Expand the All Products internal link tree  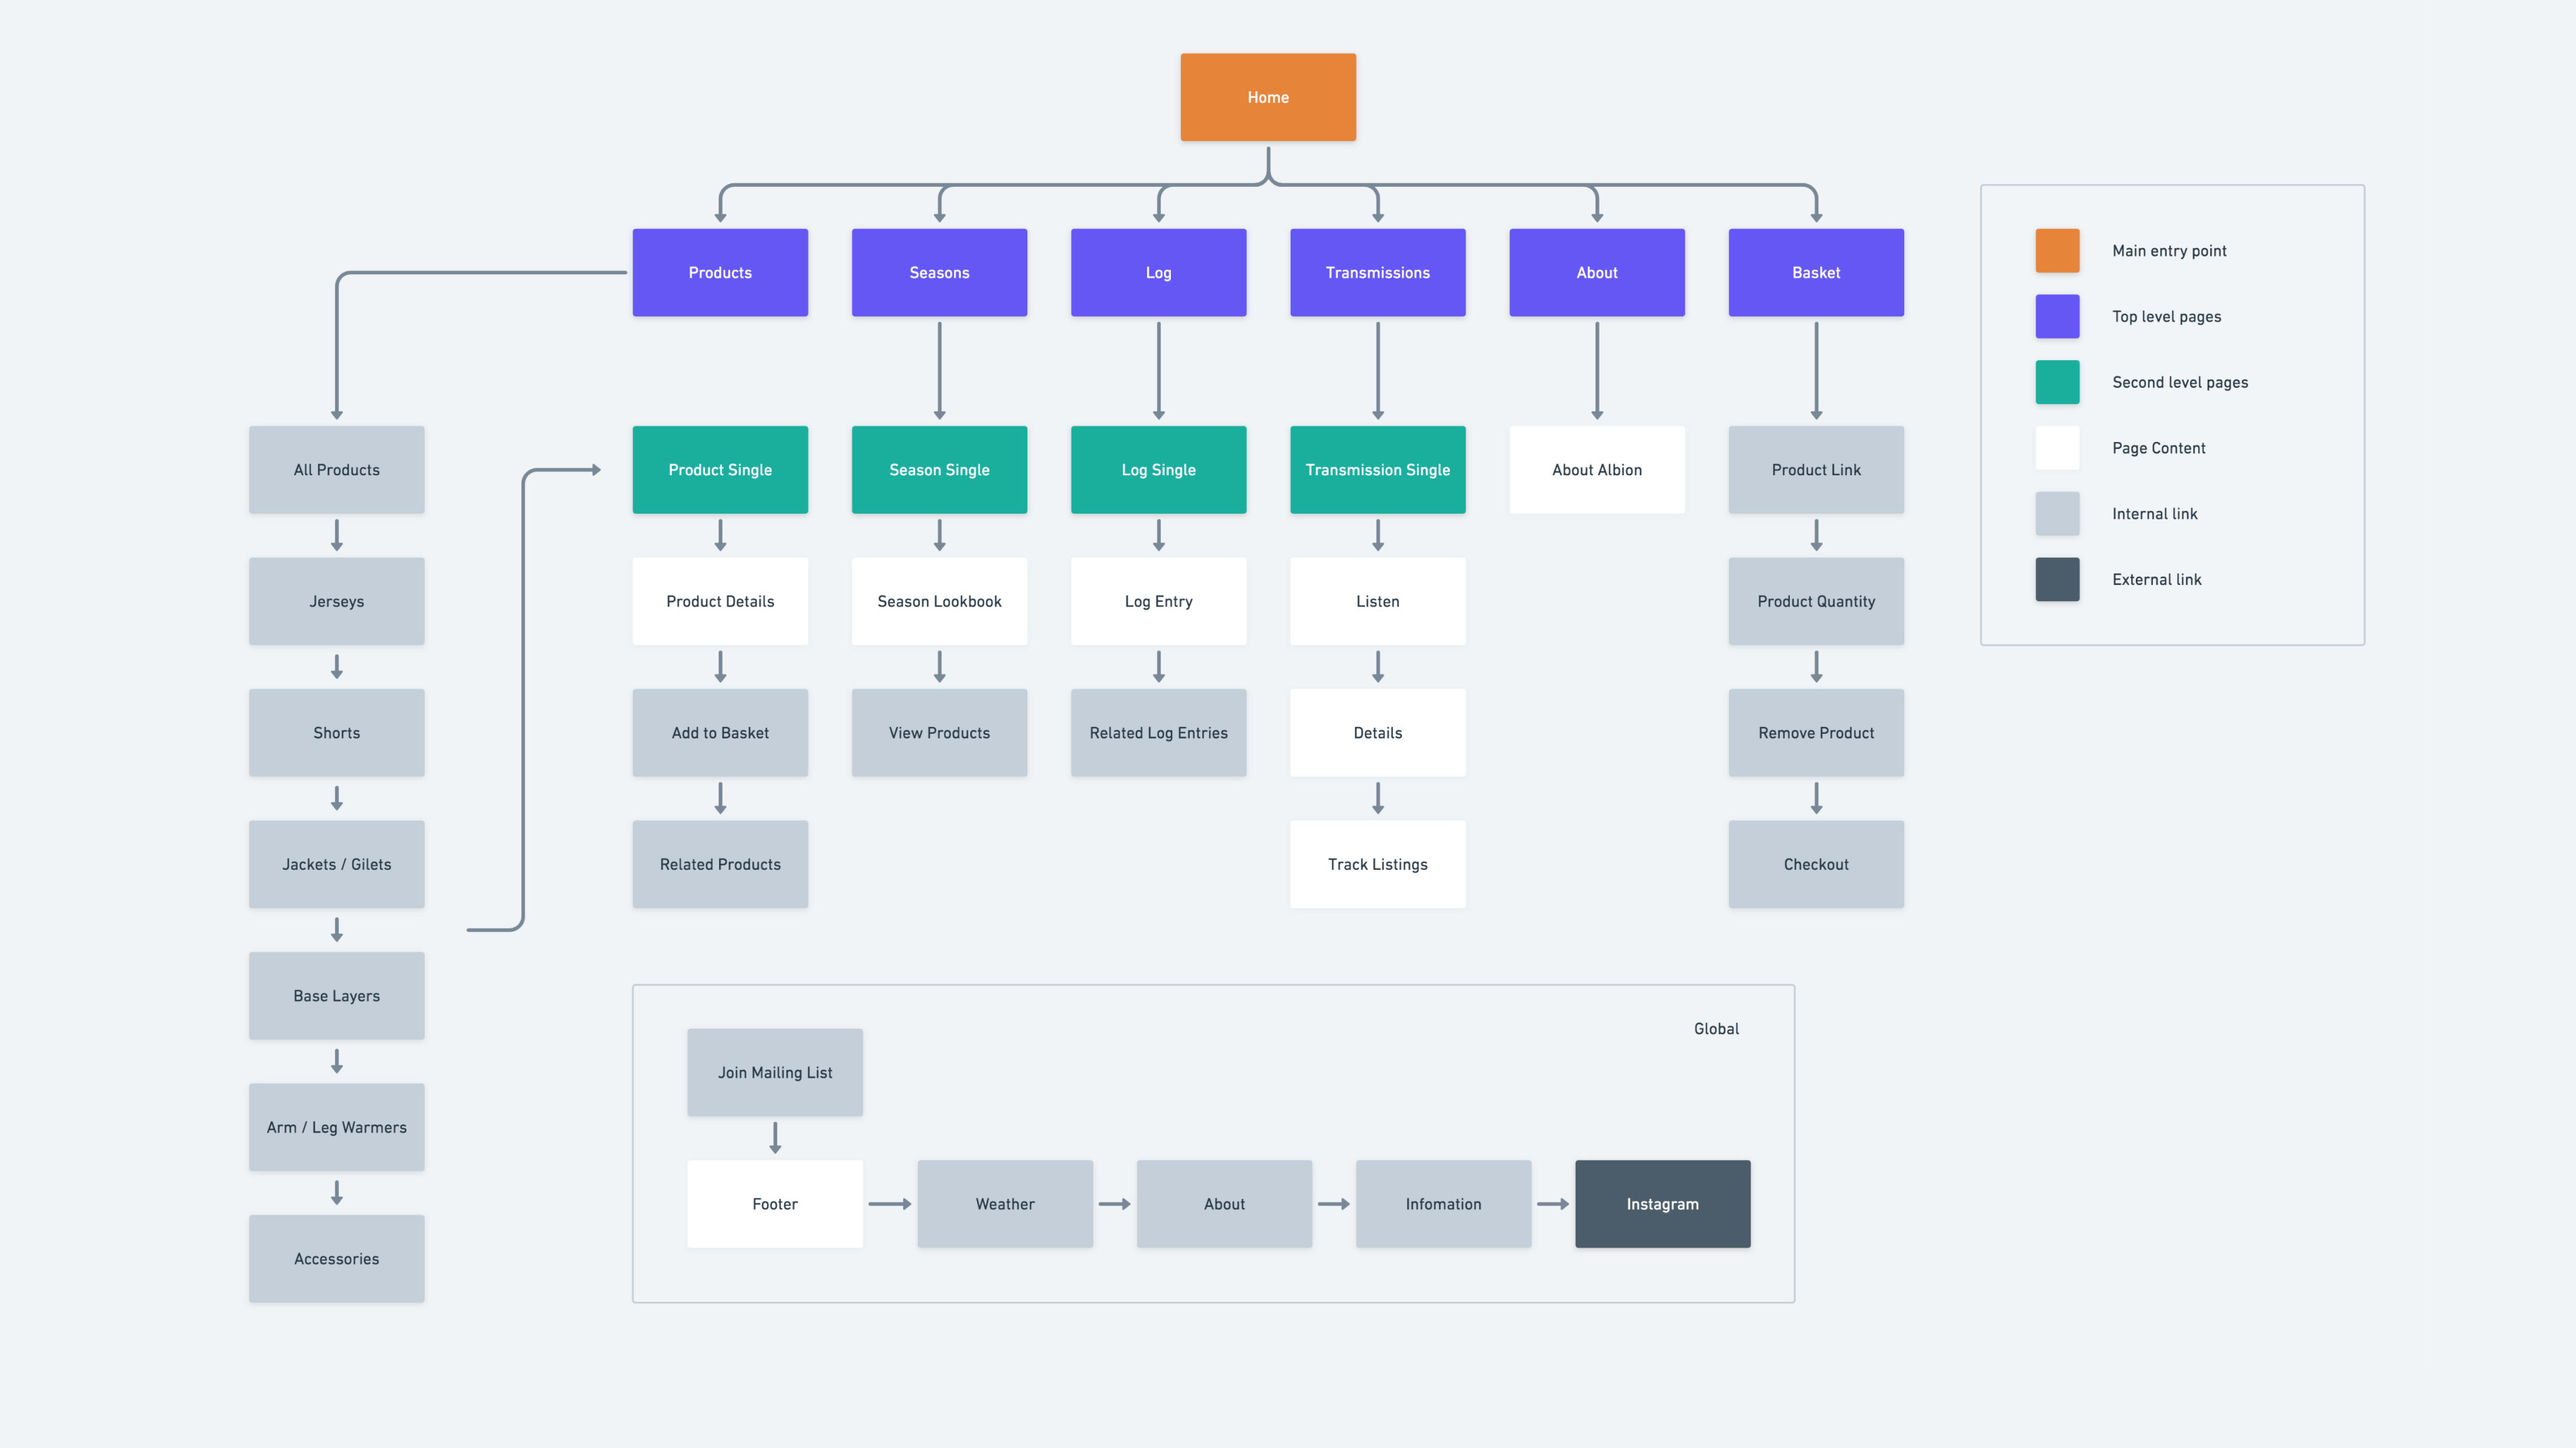336,468
